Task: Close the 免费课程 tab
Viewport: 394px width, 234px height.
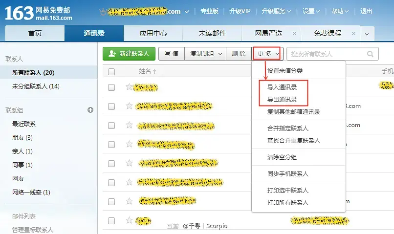Action: coord(353,33)
